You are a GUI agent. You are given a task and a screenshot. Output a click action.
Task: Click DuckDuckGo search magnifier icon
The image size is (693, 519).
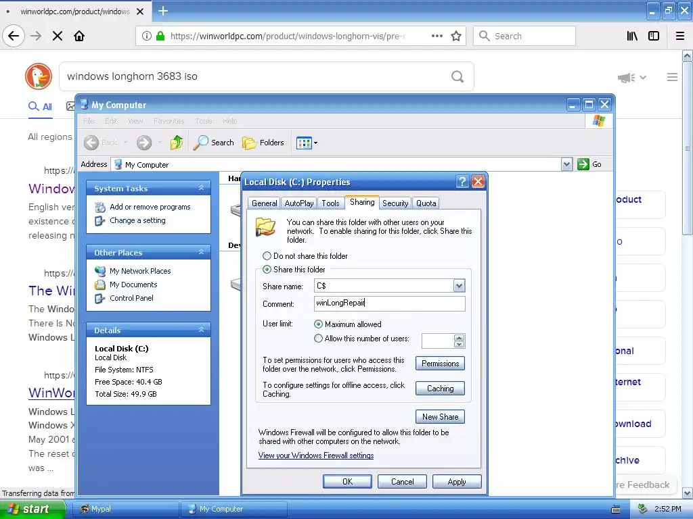457,76
